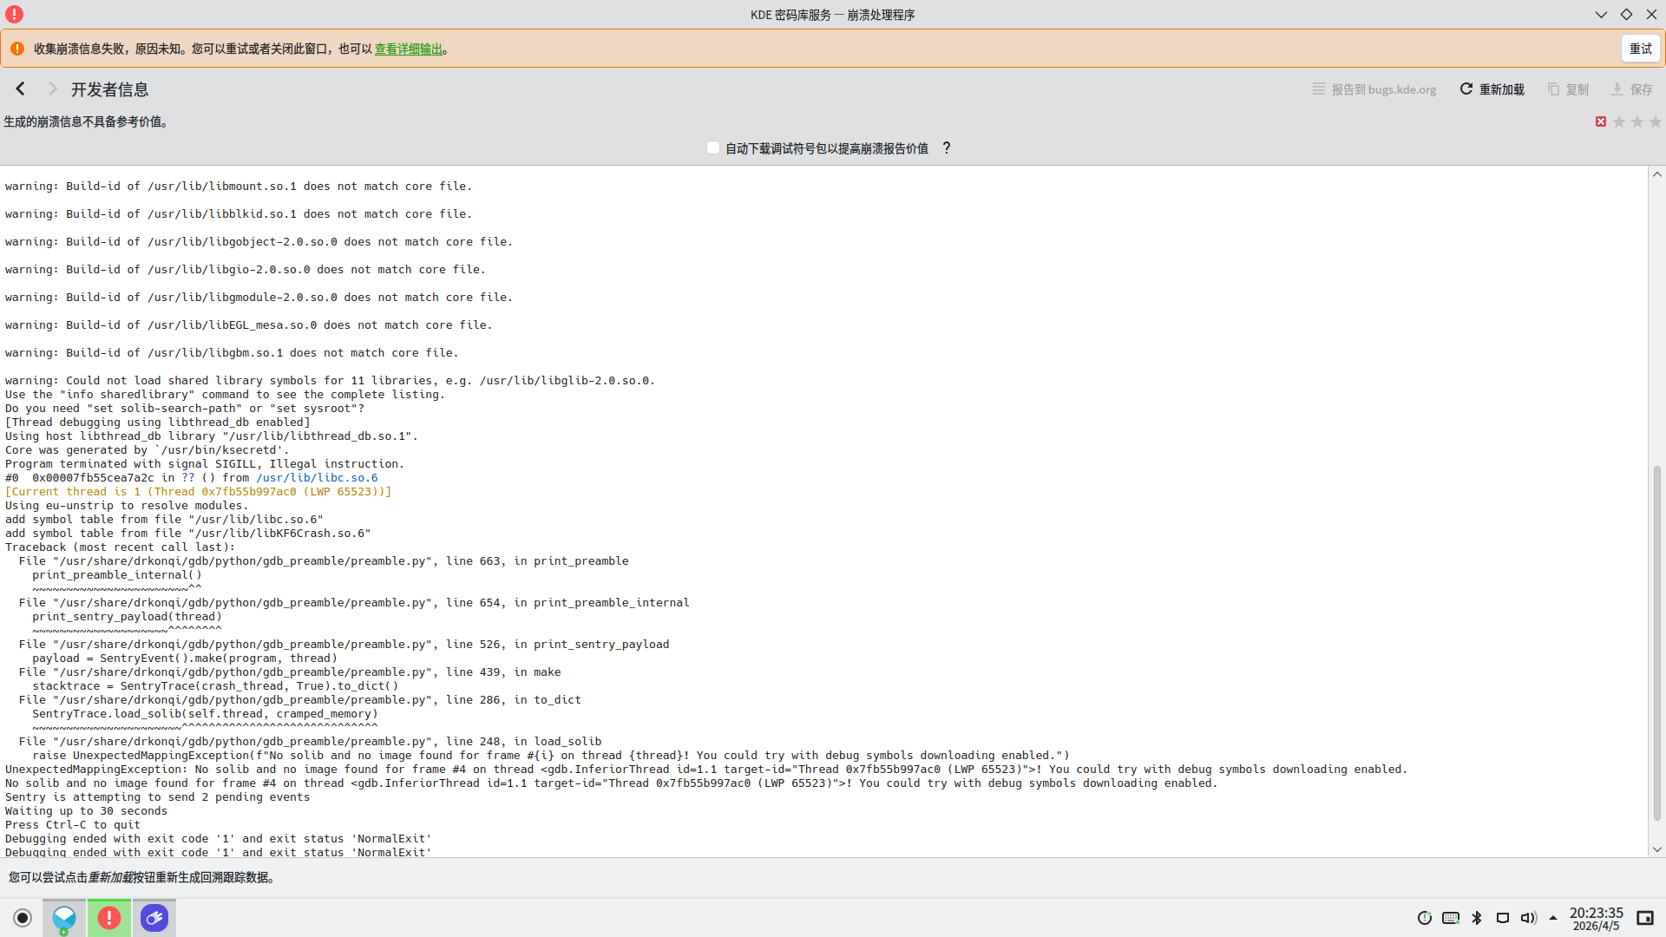
Task: Click the back arrow next to 开发者信息
Action: click(21, 89)
